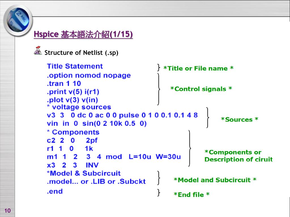The image size is (290, 217).
Task: Click the green label *Control signals *
Action: coord(201,89)
